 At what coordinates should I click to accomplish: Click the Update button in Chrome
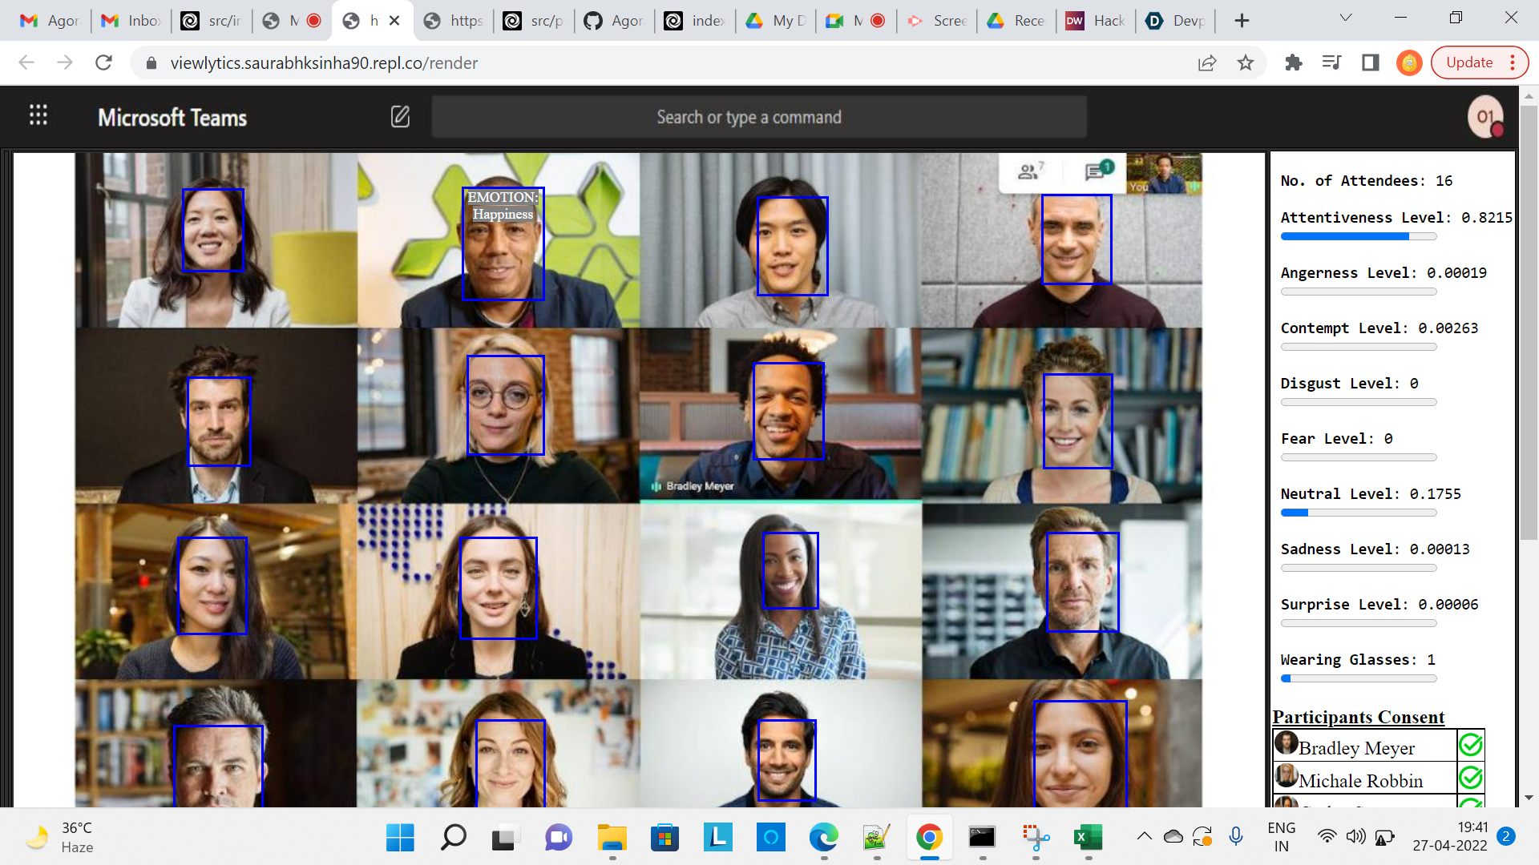click(1468, 62)
